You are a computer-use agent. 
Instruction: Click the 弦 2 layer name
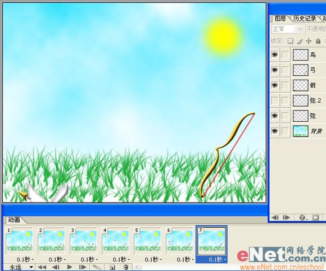(x=315, y=100)
